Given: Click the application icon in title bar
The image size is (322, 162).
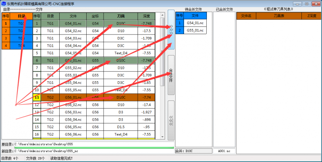Looking at the screenshot, I should click(4, 3).
